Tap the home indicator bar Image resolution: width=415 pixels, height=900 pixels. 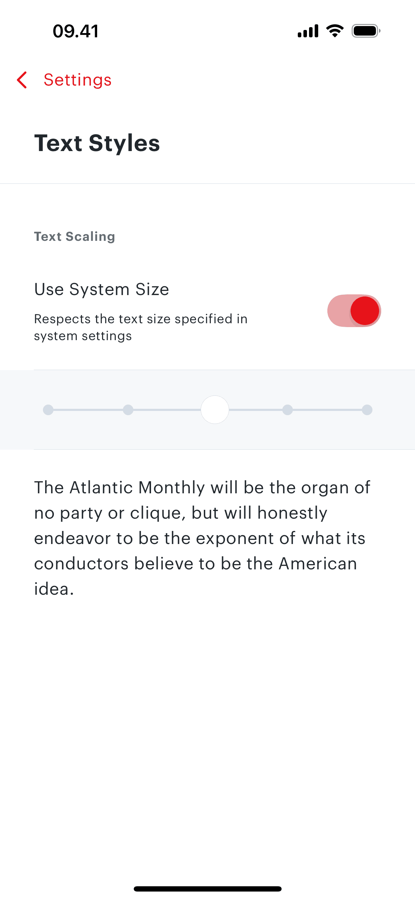[x=208, y=889]
